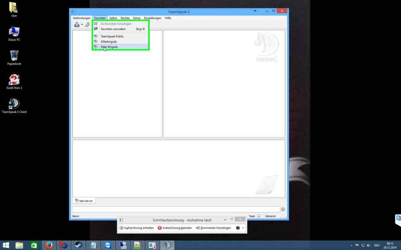The height and width of the screenshot is (250, 401).
Task: Click the TeamViewer icon in the taskbar
Action: point(108,245)
